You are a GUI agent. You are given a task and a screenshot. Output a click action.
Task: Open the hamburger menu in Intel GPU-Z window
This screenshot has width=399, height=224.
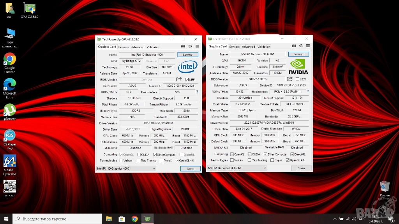coord(197,47)
